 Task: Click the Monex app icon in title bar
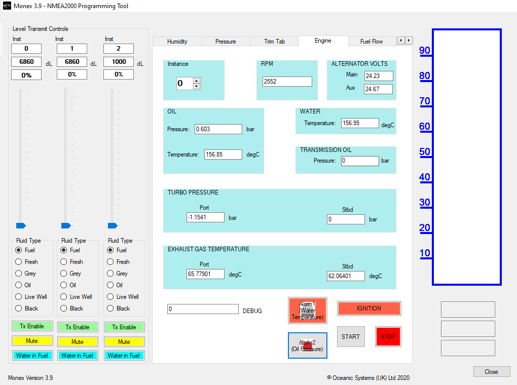point(7,6)
